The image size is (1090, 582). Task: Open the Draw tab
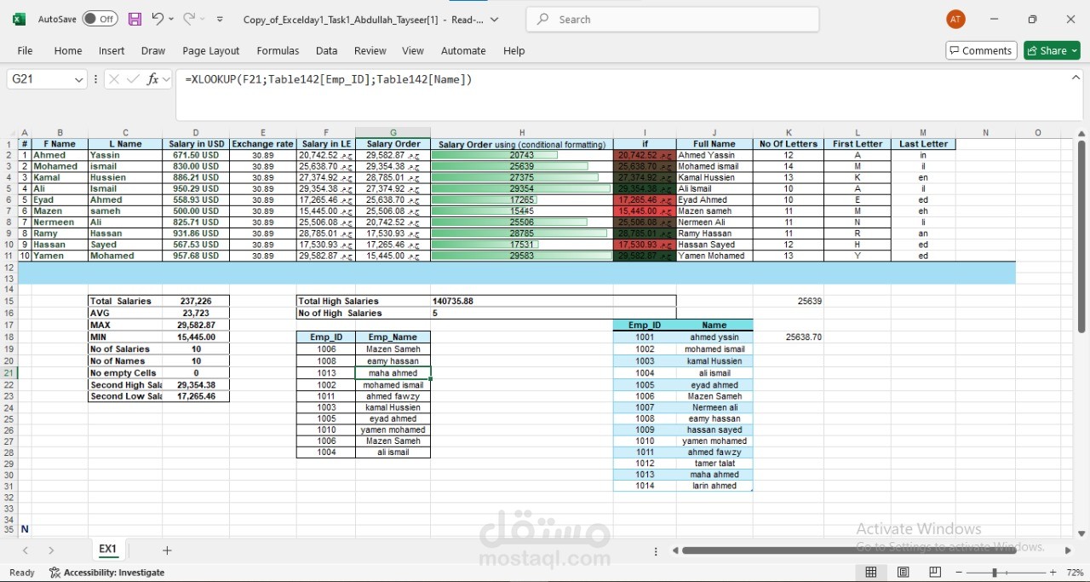[x=153, y=51]
